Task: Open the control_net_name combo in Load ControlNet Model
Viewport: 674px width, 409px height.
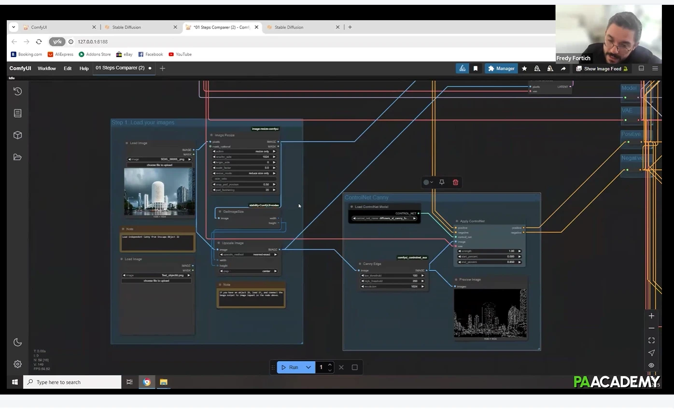Action: pyautogui.click(x=384, y=218)
